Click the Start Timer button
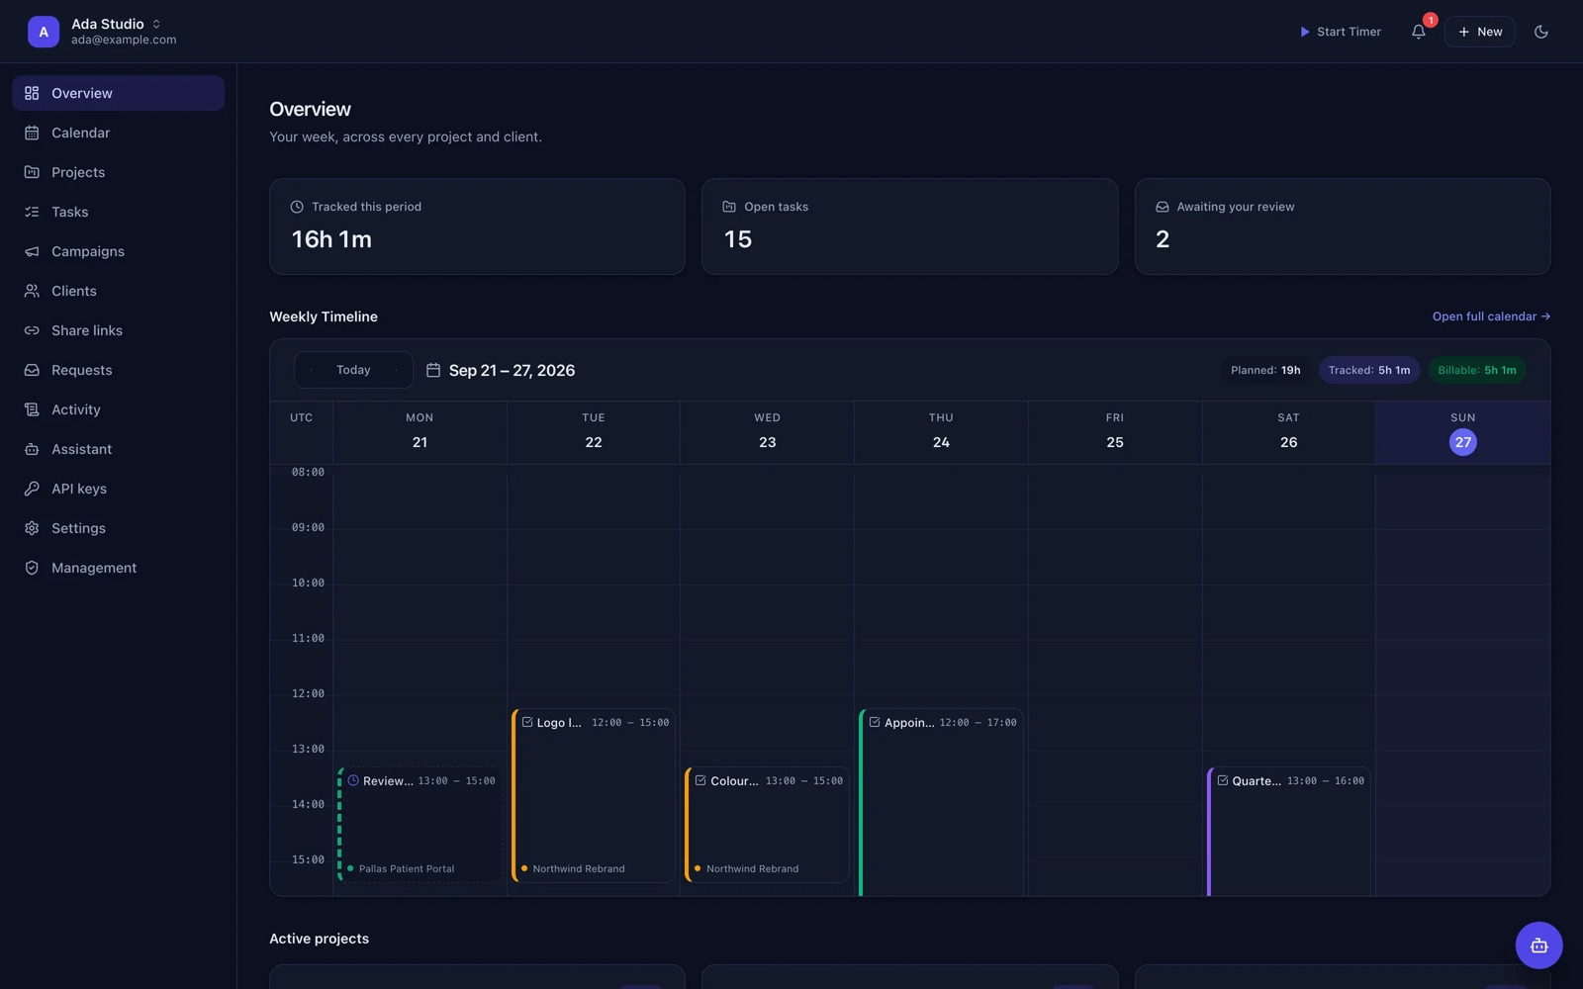The height and width of the screenshot is (989, 1583). [x=1340, y=32]
